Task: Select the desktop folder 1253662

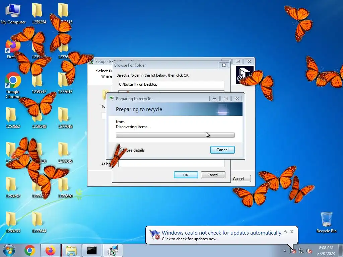Action: coord(13,117)
